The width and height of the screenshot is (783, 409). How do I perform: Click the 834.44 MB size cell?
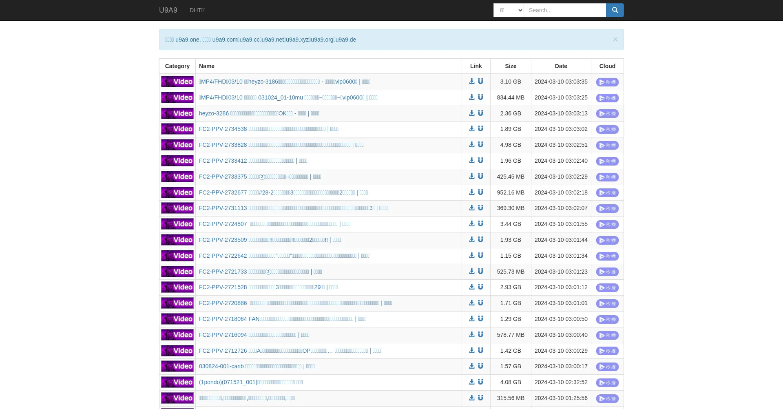tap(511, 97)
